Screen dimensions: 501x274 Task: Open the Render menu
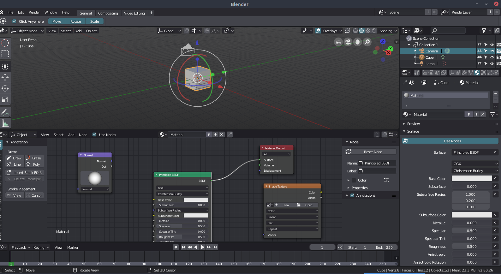tap(34, 12)
